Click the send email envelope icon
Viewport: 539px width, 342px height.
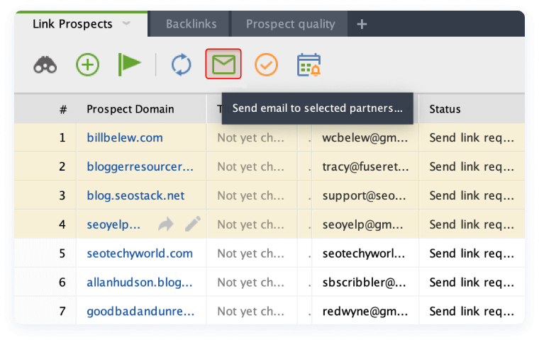coord(223,65)
